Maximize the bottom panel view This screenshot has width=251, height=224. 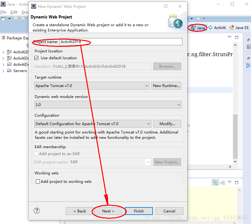tap(237, 182)
